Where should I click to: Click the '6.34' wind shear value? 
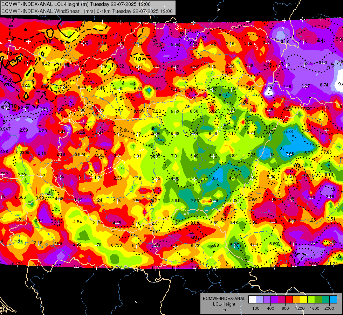(176, 223)
